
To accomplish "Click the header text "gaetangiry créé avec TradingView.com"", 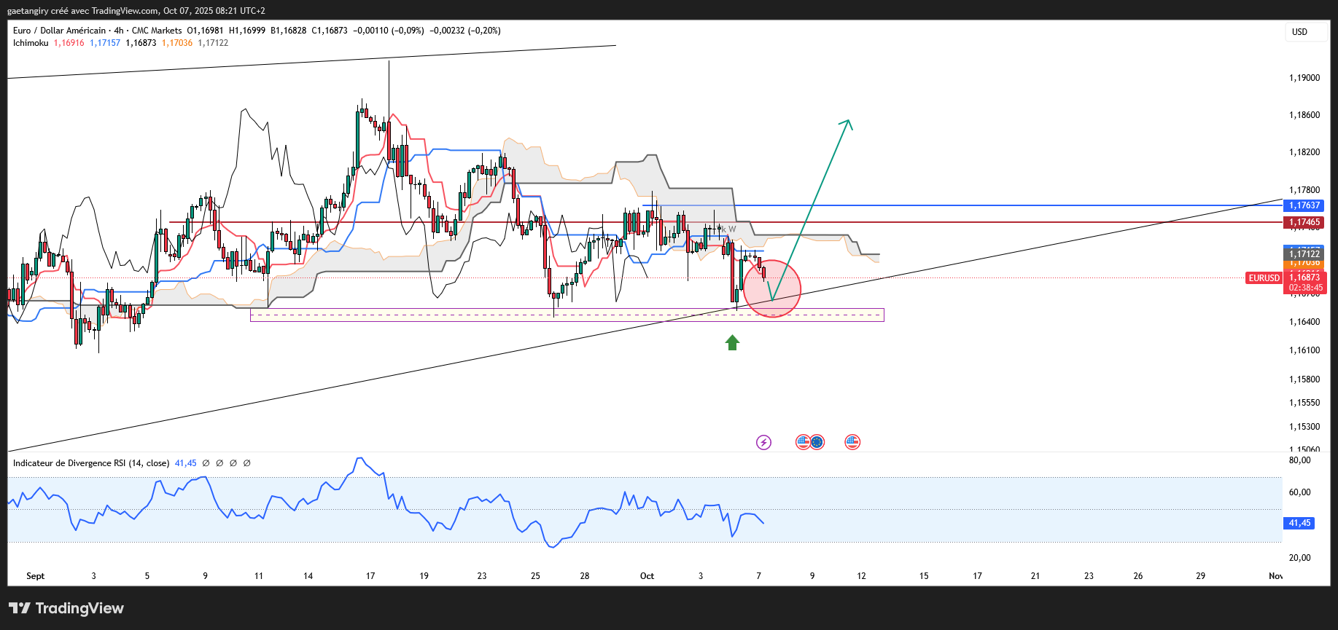I will 83,11.
